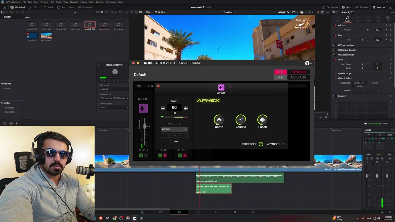Select the microphone icon above COMBO 1 header
Viewport: 395px width, 222px height.
tap(221, 88)
